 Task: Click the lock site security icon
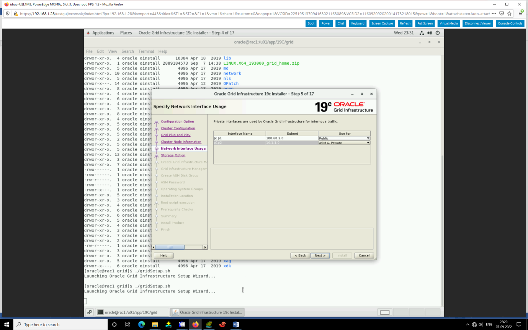(x=16, y=13)
